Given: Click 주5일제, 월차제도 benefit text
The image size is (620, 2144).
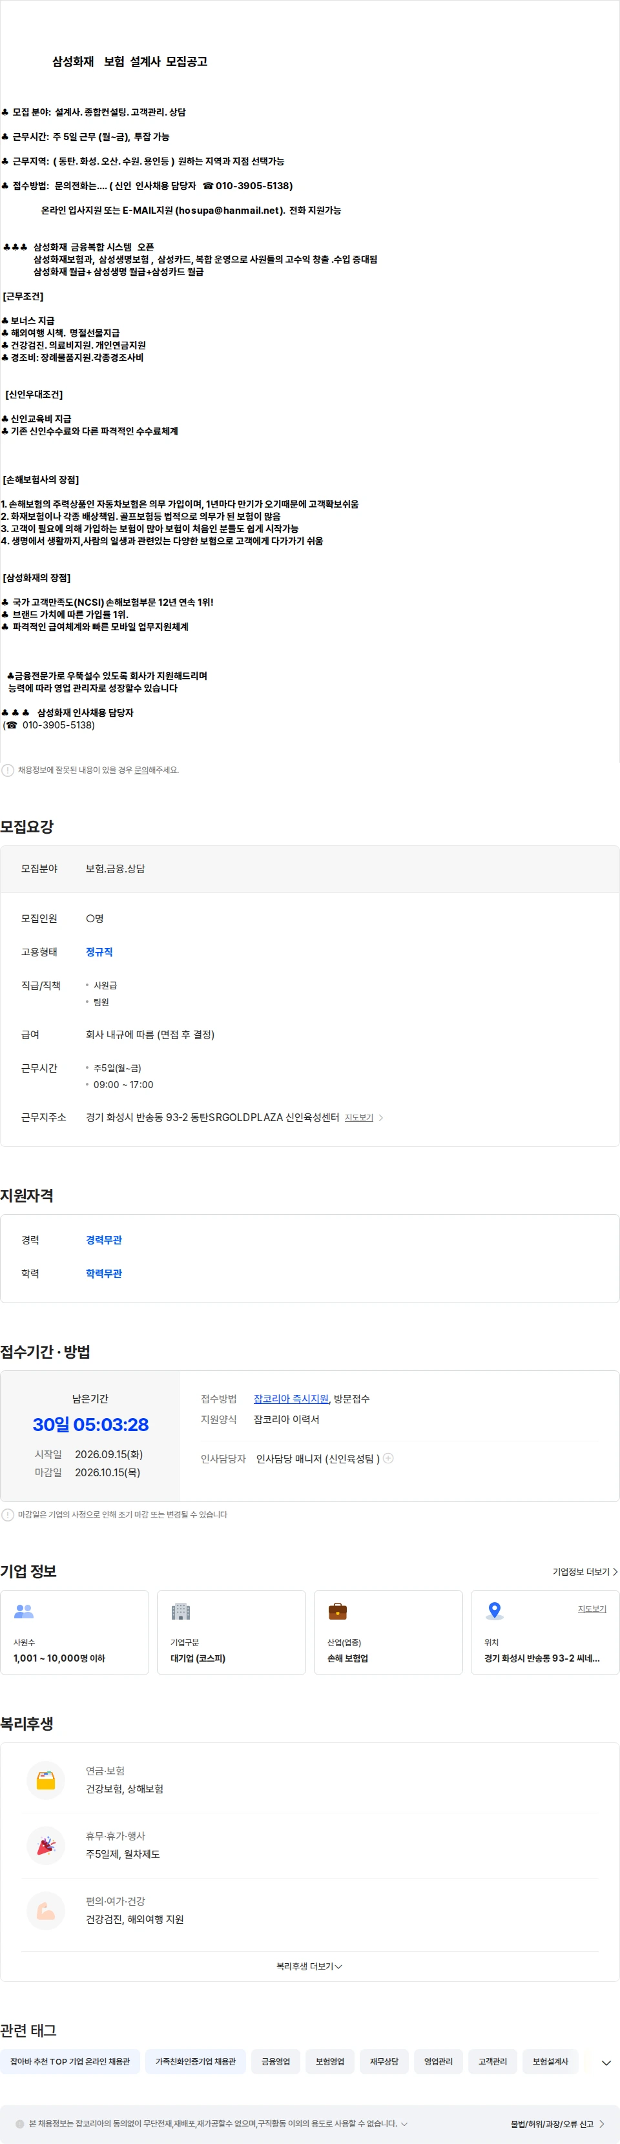Looking at the screenshot, I should tap(123, 1853).
